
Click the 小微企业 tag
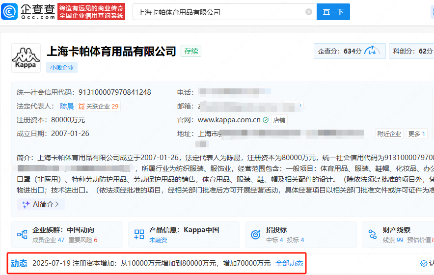tap(62, 67)
